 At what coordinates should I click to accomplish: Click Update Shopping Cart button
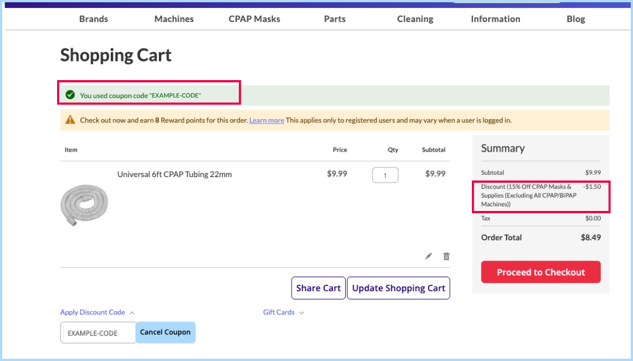tap(398, 288)
